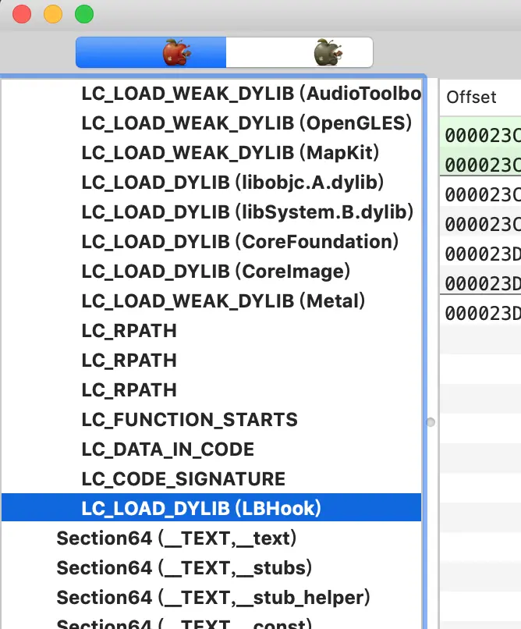The width and height of the screenshot is (521, 629).
Task: Open LC_LOAD_DYLIB (libSystem.B.dylib) entry
Action: click(x=211, y=211)
